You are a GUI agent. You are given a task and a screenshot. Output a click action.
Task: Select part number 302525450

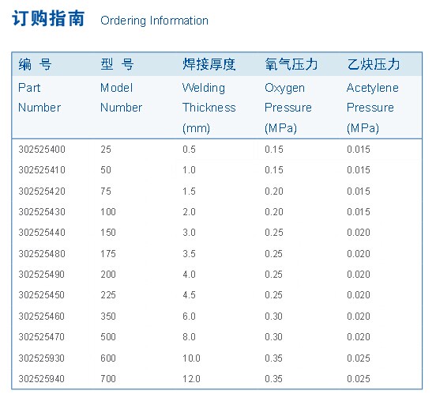[x=41, y=295]
